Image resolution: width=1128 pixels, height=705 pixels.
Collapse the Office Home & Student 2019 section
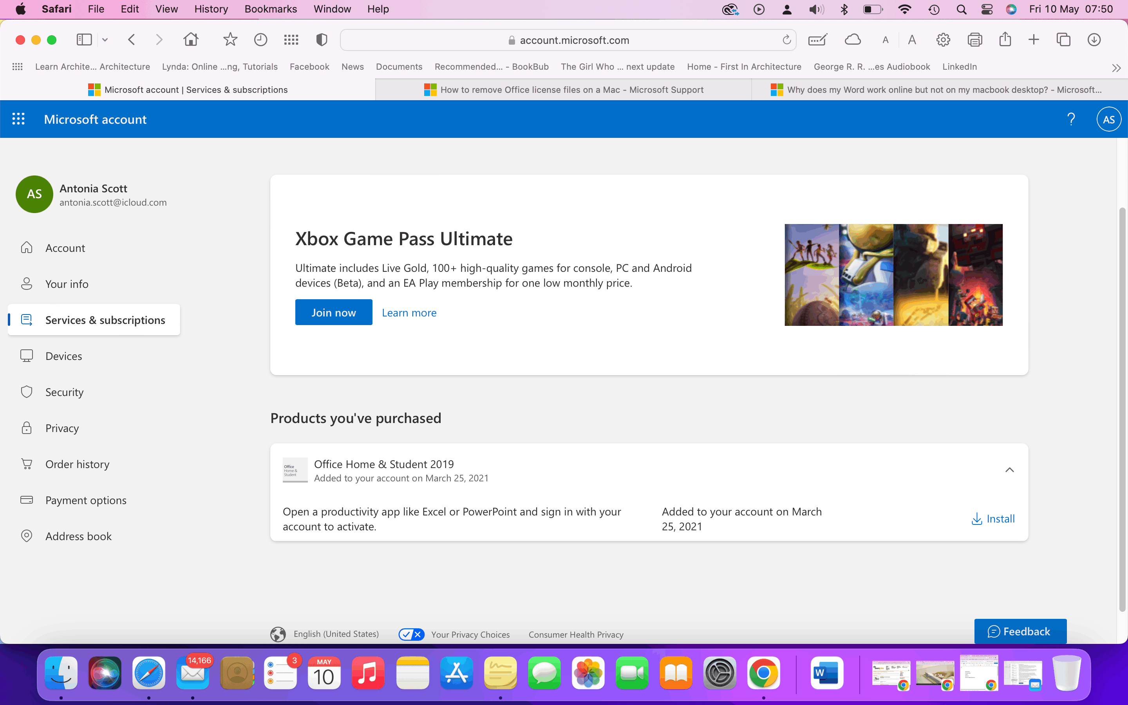1009,470
